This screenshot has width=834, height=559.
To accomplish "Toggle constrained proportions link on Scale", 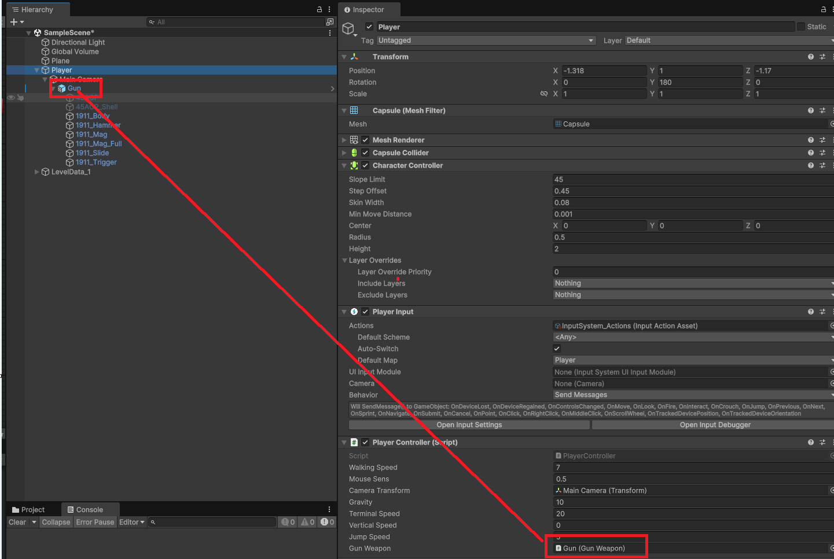I will click(543, 94).
